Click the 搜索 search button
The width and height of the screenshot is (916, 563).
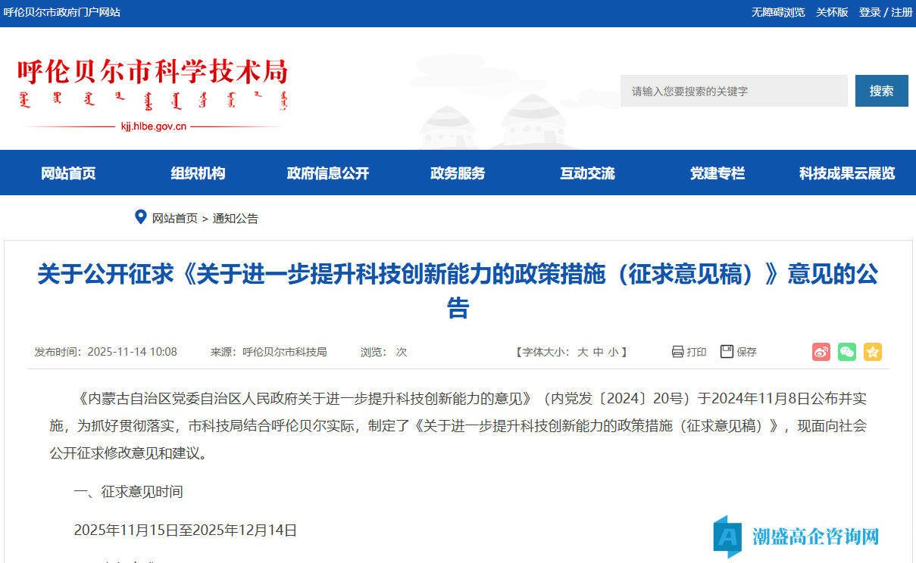[881, 90]
